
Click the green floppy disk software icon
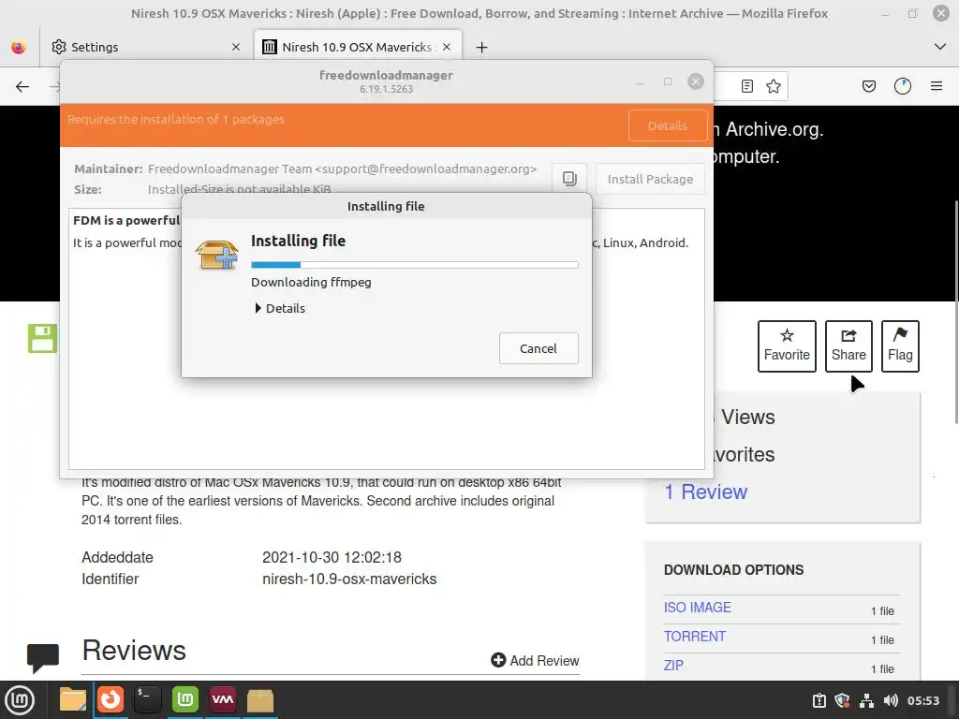(42, 338)
